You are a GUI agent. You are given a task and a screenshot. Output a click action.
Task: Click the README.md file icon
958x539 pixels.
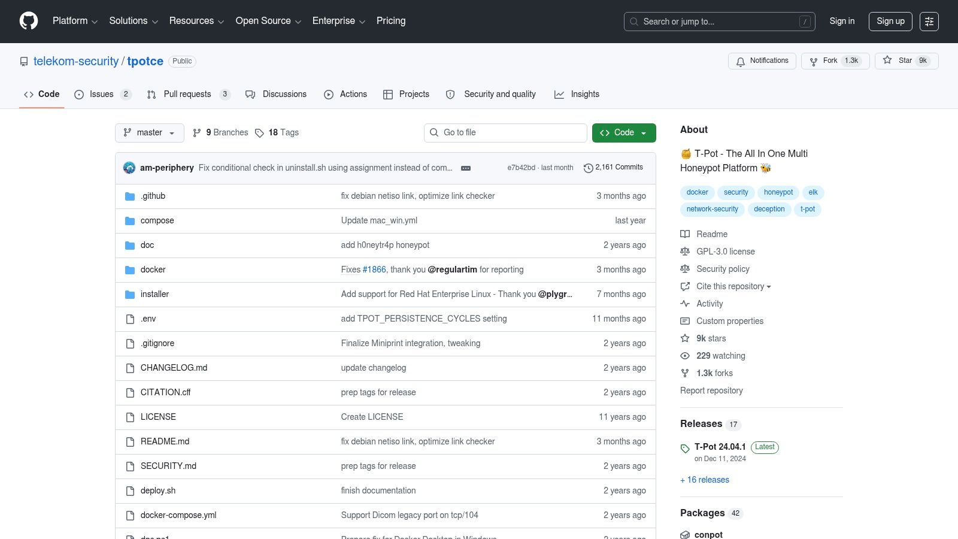click(130, 441)
